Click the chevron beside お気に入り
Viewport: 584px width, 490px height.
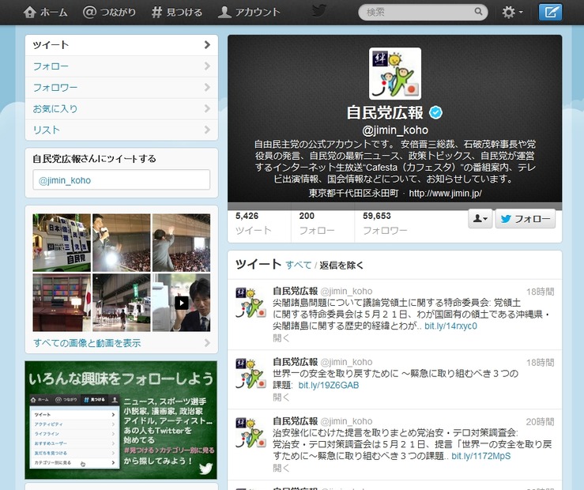click(x=207, y=108)
